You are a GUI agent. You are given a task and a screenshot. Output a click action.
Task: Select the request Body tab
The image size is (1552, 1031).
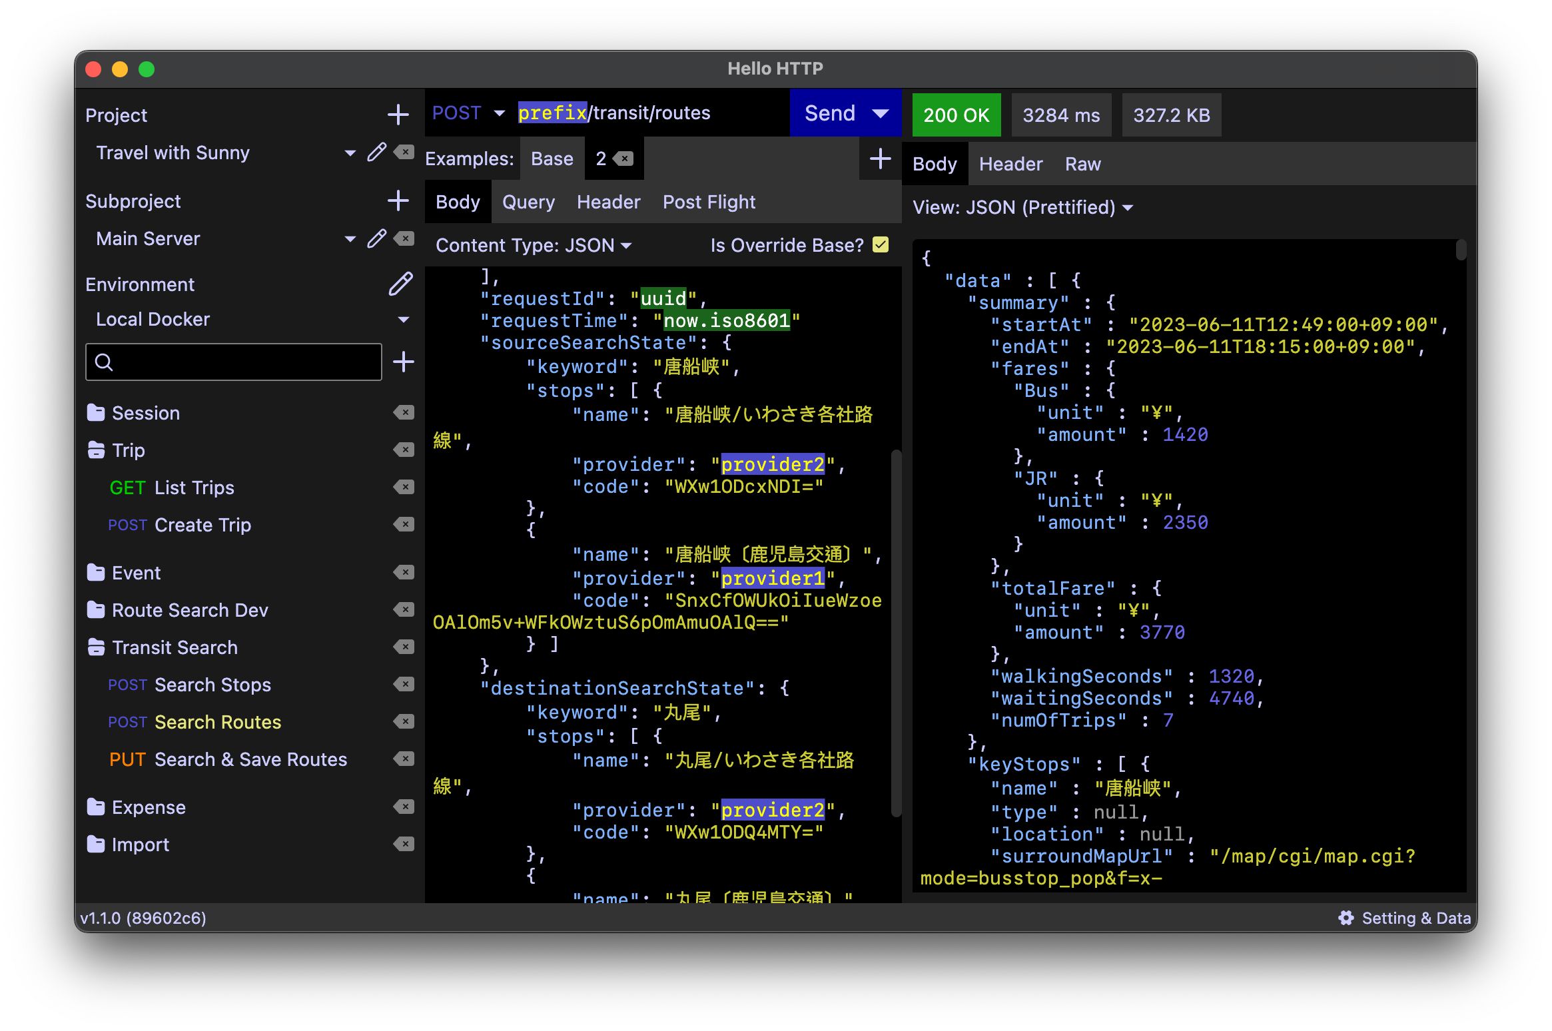pos(458,202)
